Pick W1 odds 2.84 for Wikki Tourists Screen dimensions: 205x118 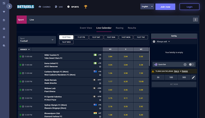coord(110,57)
